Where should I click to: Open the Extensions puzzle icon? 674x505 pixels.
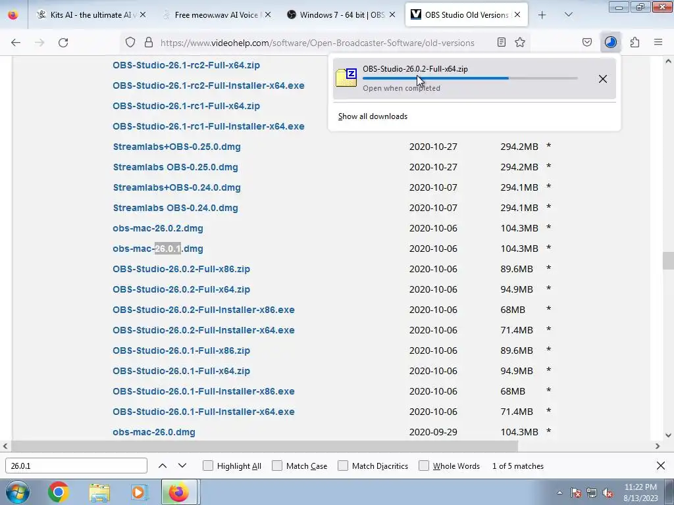tap(635, 43)
